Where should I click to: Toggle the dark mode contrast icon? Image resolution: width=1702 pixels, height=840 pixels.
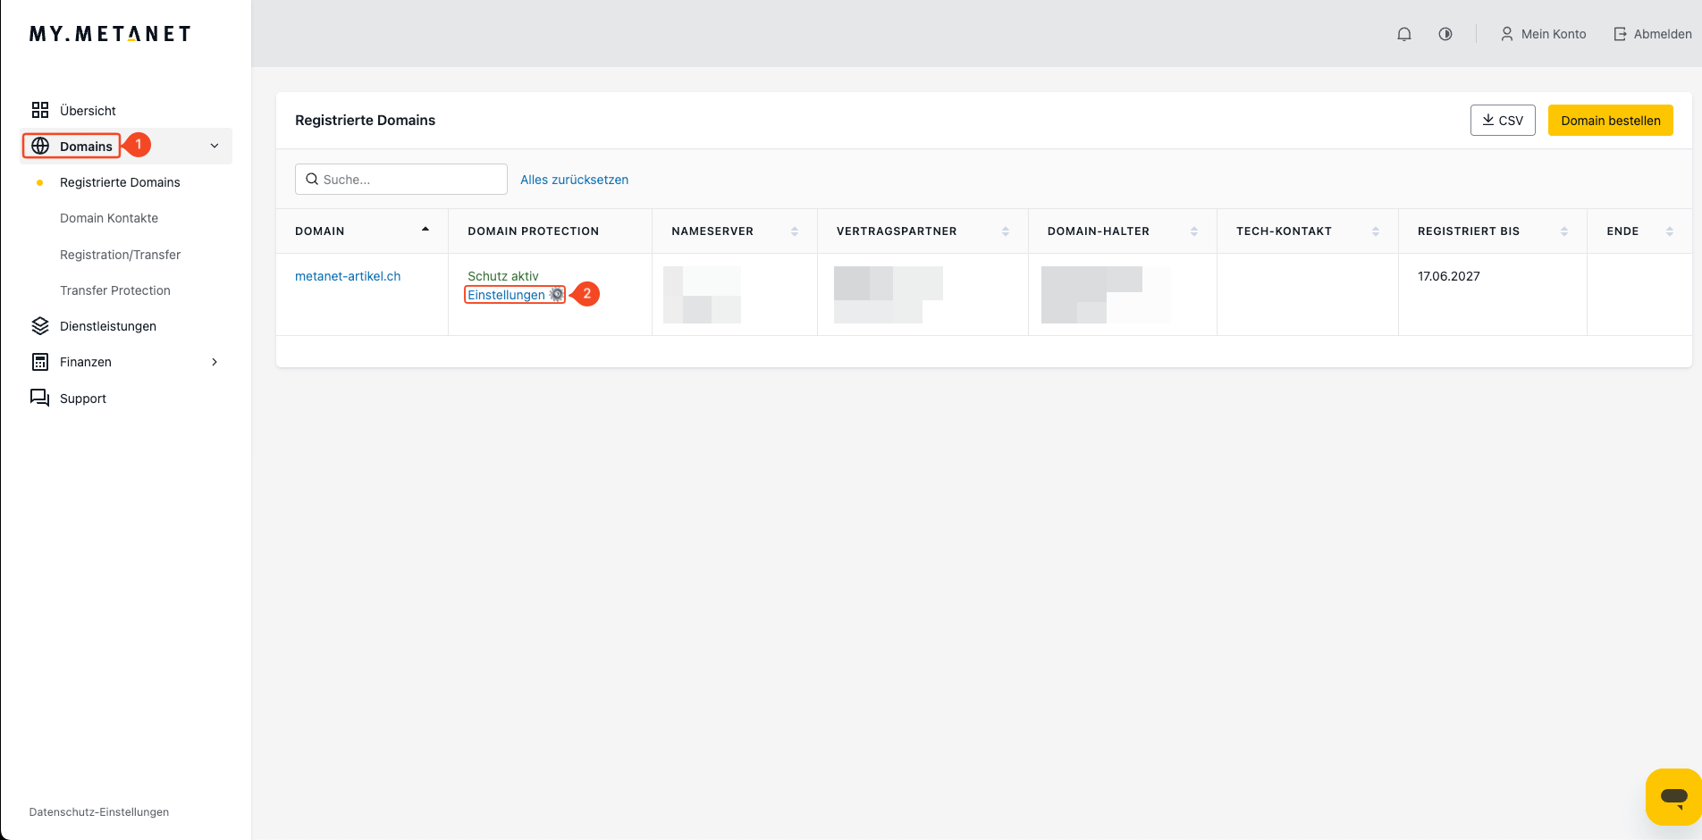tap(1445, 34)
